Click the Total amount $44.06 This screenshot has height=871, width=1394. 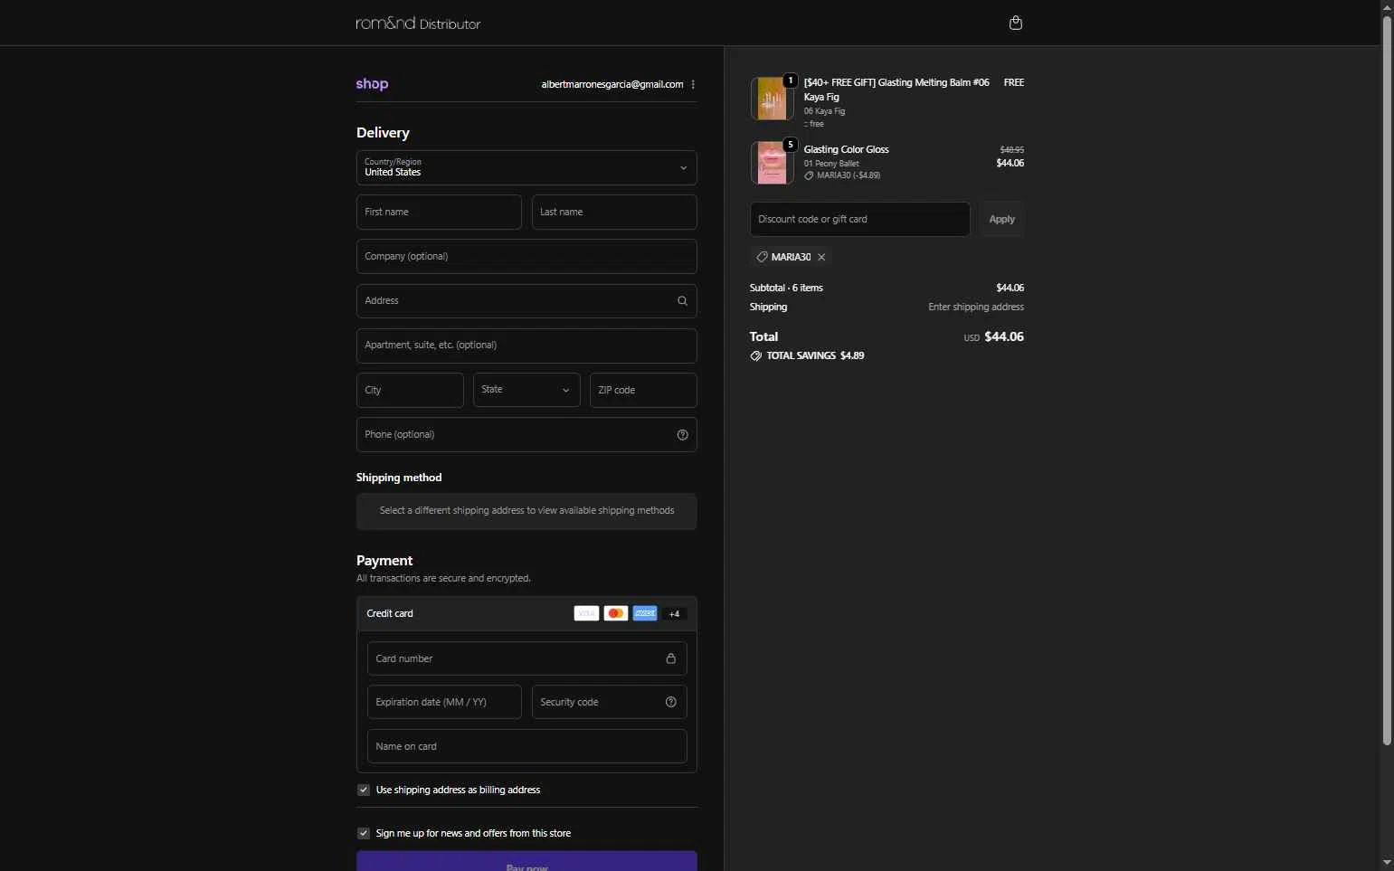[x=1004, y=336]
